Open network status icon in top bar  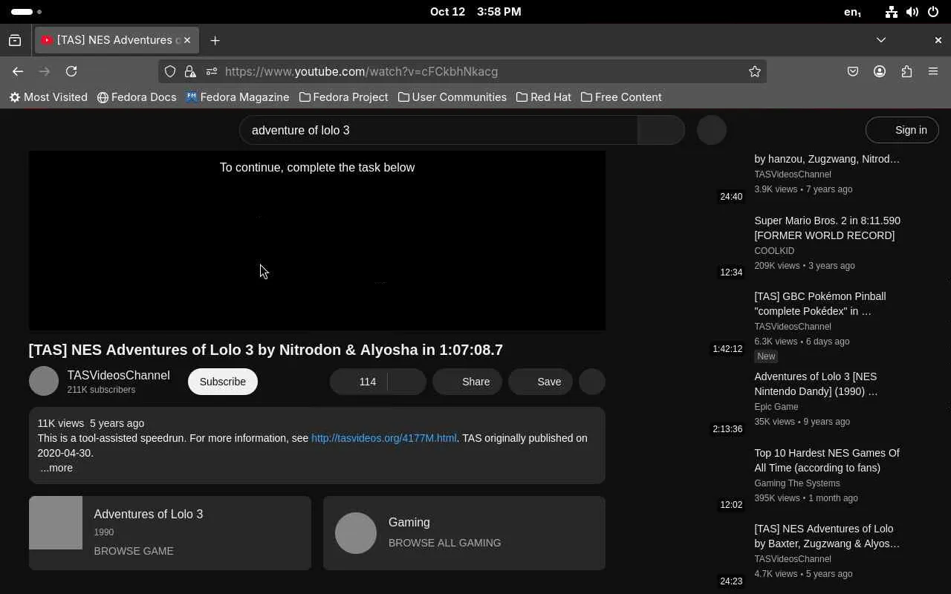[x=892, y=12]
